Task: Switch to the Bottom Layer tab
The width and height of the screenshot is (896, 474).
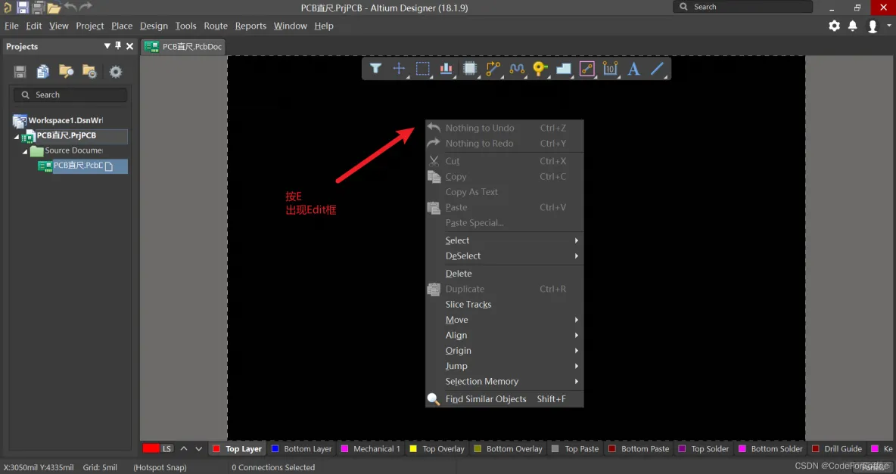Action: coord(302,449)
